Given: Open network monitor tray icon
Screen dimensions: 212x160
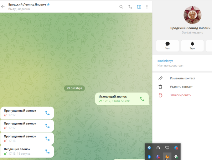Looking at the screenshot, I should coord(167,148).
